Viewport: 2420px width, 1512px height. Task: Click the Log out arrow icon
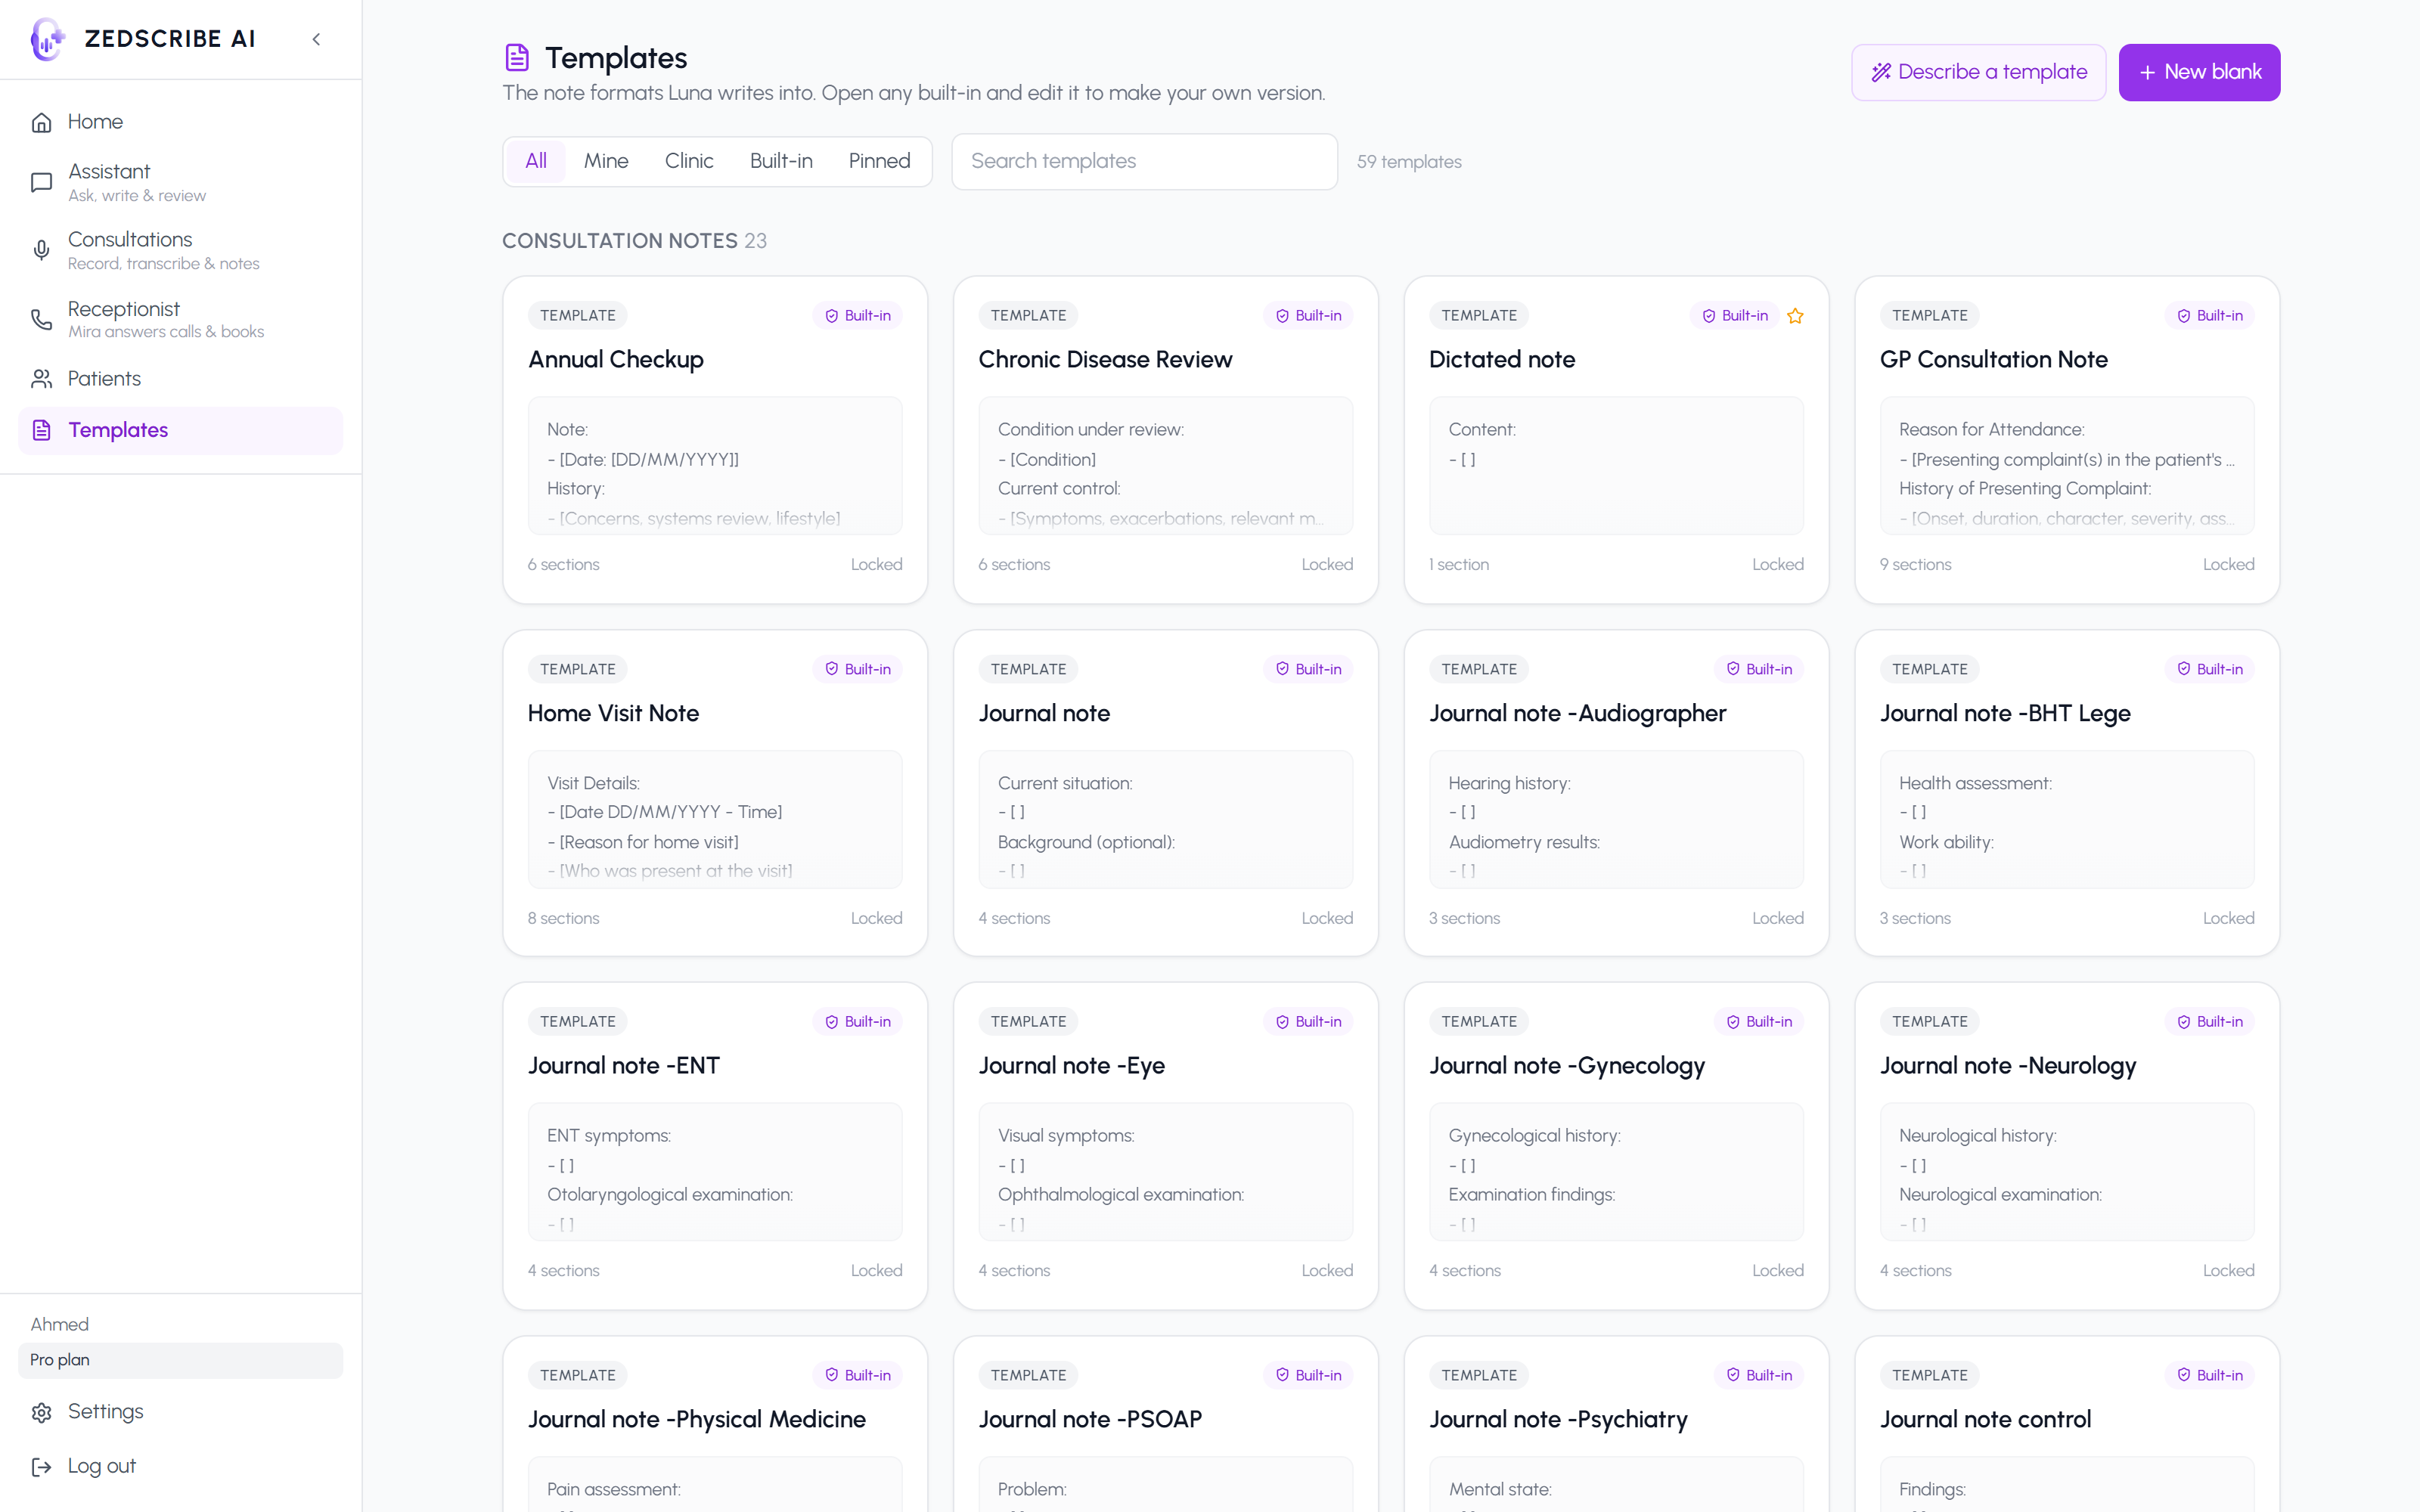tap(41, 1466)
